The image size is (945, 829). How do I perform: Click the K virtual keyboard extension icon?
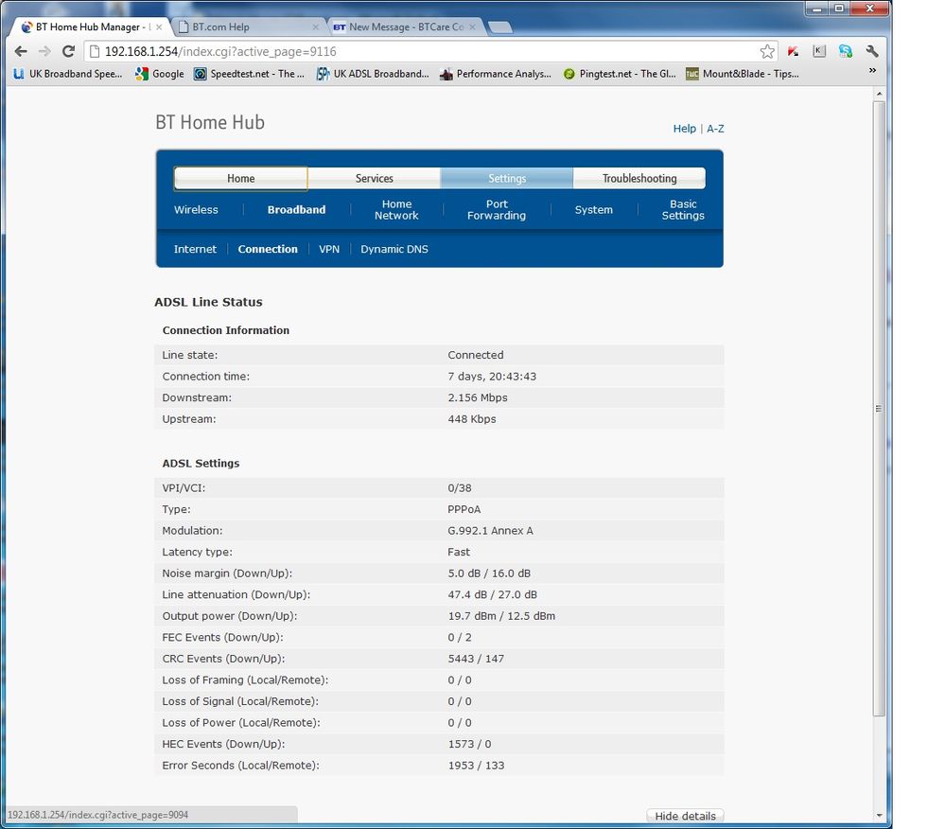[x=819, y=51]
